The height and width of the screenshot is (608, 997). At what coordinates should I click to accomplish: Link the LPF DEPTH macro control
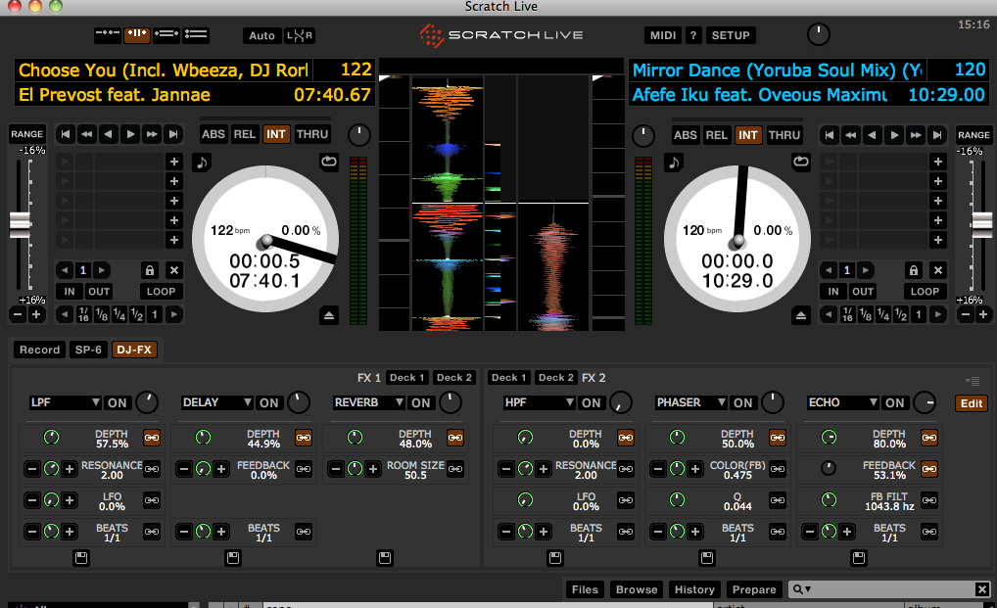pos(152,438)
